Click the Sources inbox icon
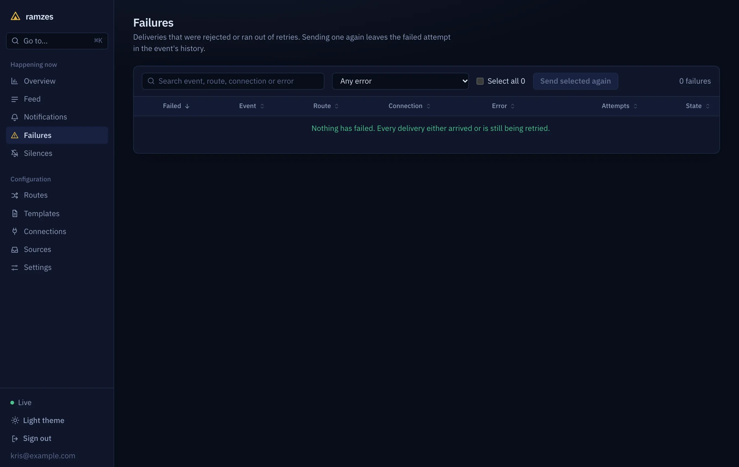This screenshot has width=739, height=467. (14, 250)
